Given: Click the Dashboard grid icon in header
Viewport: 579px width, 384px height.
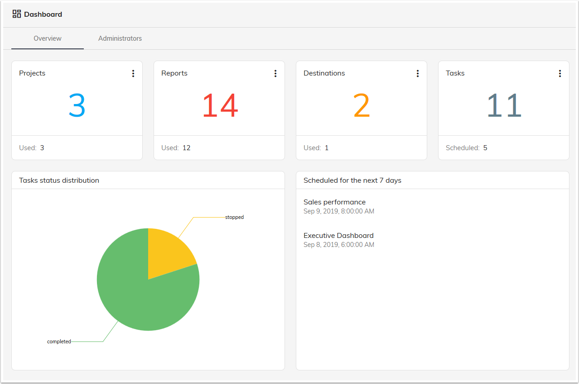Looking at the screenshot, I should pos(16,14).
